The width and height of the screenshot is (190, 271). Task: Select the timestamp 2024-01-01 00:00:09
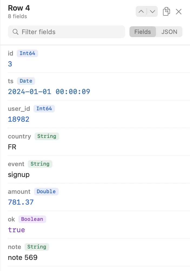click(x=49, y=92)
